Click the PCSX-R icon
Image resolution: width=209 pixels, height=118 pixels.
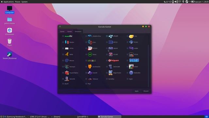90,48
